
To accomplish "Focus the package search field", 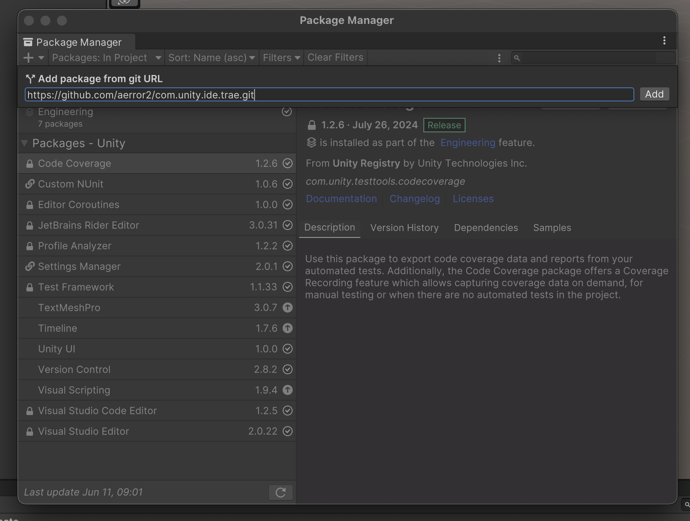I will point(593,58).
